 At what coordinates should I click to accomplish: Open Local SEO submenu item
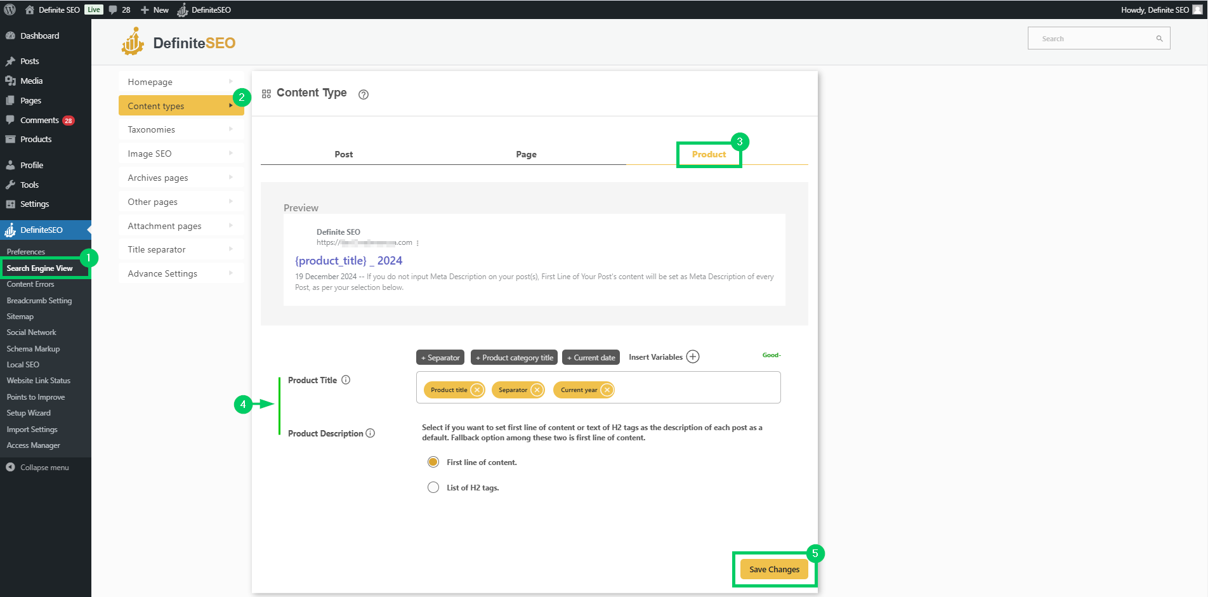coord(23,365)
